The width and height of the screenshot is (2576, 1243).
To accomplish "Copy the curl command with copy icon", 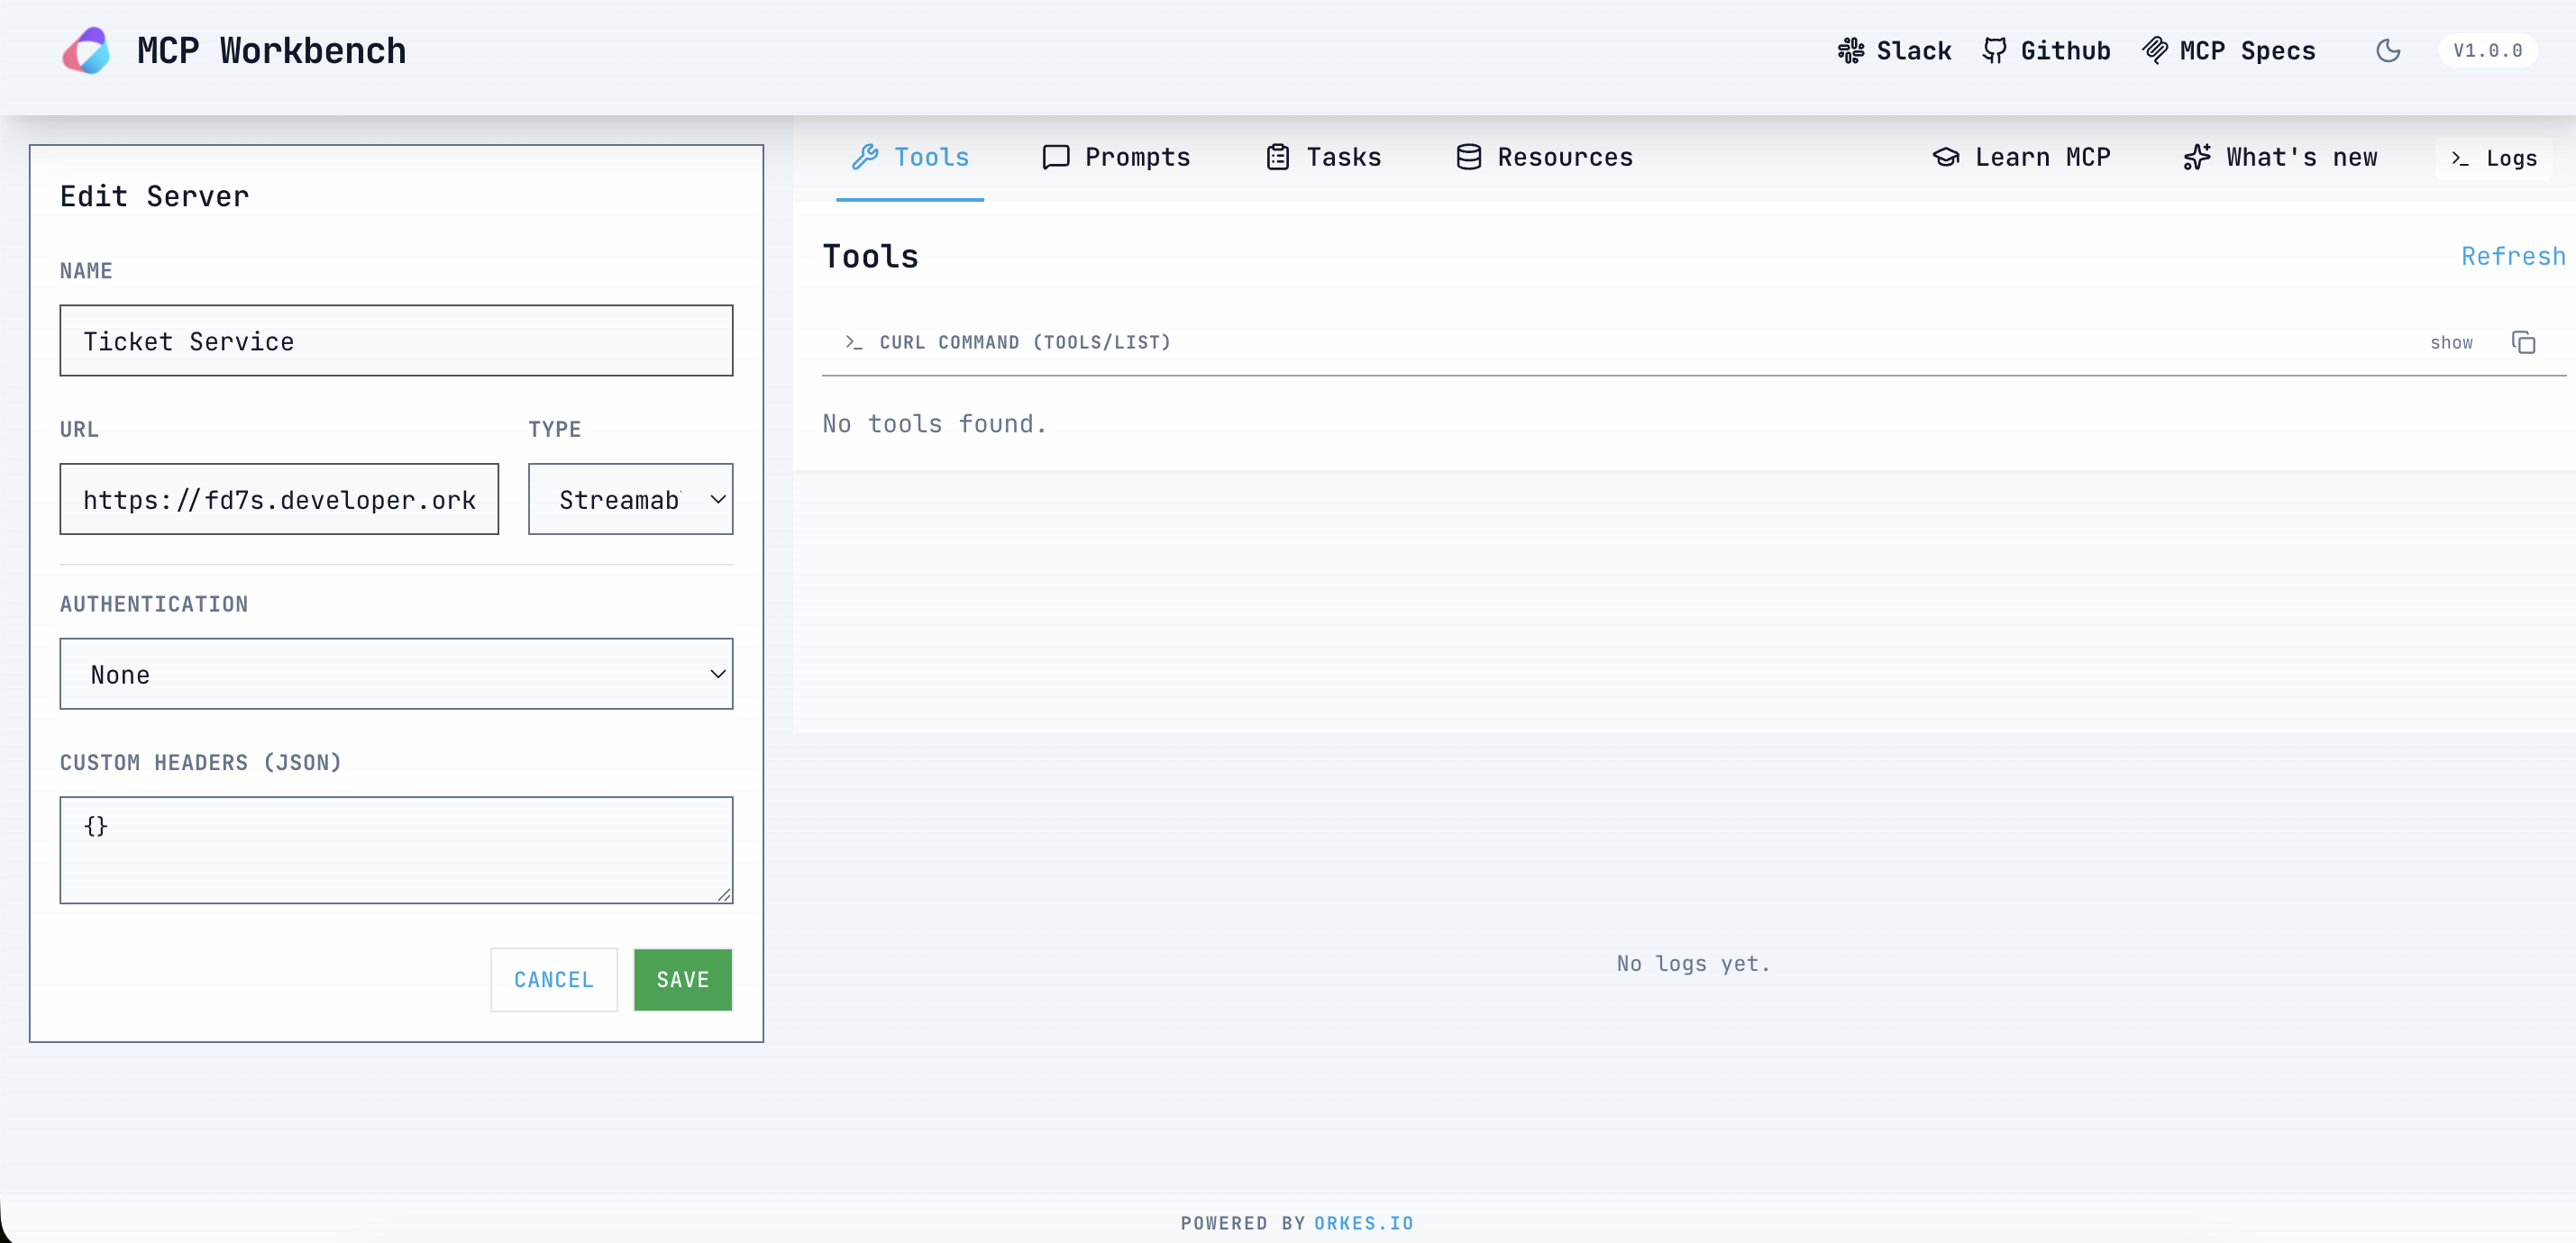I will pyautogui.click(x=2524, y=341).
